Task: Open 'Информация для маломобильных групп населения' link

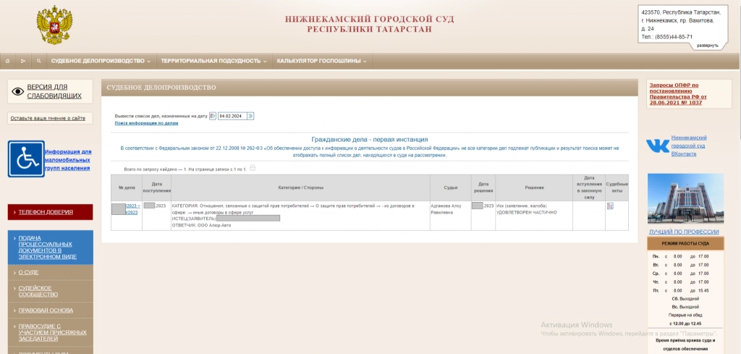Action: (68, 160)
